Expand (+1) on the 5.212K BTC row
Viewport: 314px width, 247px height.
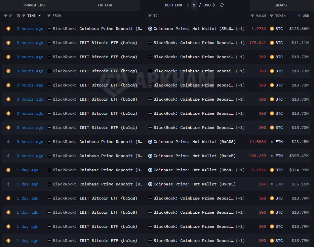[x=240, y=170]
